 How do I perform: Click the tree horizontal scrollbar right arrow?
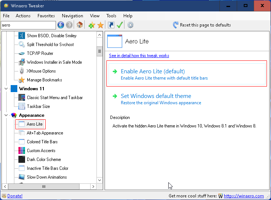point(93,186)
